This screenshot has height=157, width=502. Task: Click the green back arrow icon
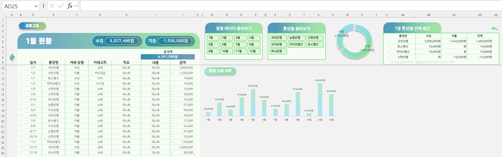(495, 29)
